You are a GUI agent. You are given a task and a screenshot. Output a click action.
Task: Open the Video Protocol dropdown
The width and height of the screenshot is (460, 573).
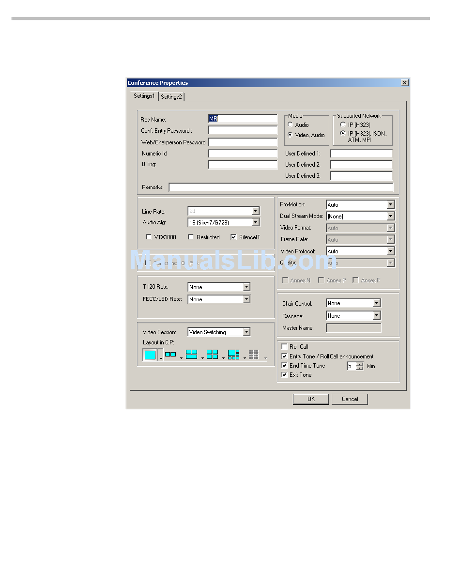[x=391, y=251]
